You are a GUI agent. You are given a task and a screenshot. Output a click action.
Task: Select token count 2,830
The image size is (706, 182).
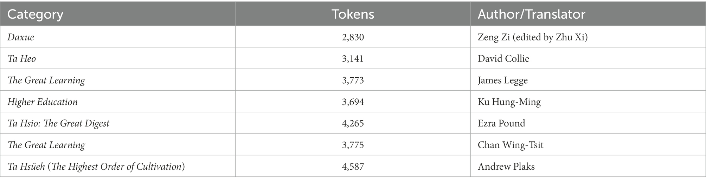(353, 37)
